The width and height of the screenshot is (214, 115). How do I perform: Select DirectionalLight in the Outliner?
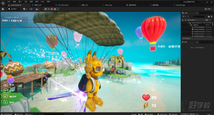199,27
